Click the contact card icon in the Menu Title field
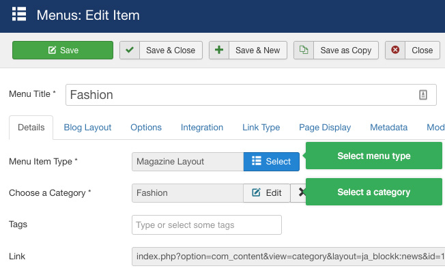The width and height of the screenshot is (445, 275). click(x=423, y=95)
